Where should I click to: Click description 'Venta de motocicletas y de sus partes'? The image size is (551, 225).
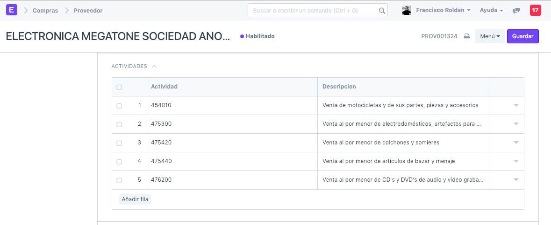pyautogui.click(x=400, y=105)
